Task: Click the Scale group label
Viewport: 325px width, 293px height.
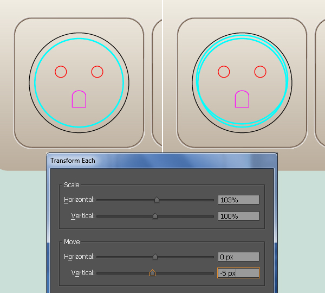Action: pyautogui.click(x=71, y=185)
